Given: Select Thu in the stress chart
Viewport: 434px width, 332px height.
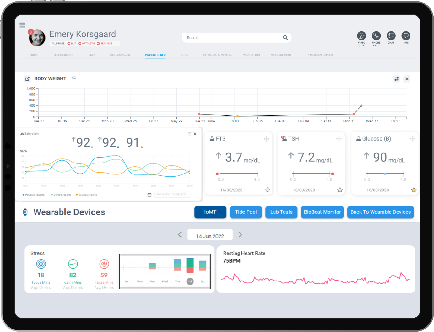Looking at the screenshot, I should pos(177,281).
